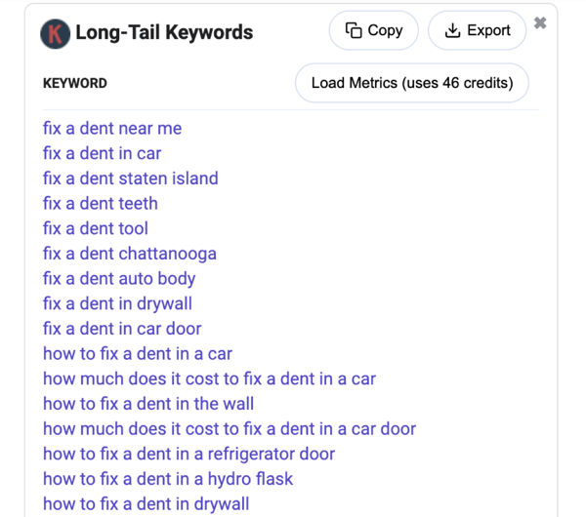Load Metrics using 46 credits

point(412,83)
